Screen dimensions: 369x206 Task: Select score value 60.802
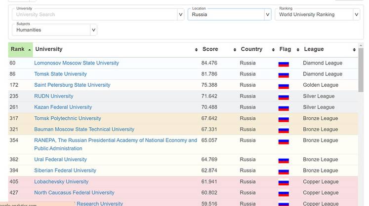tap(209, 193)
